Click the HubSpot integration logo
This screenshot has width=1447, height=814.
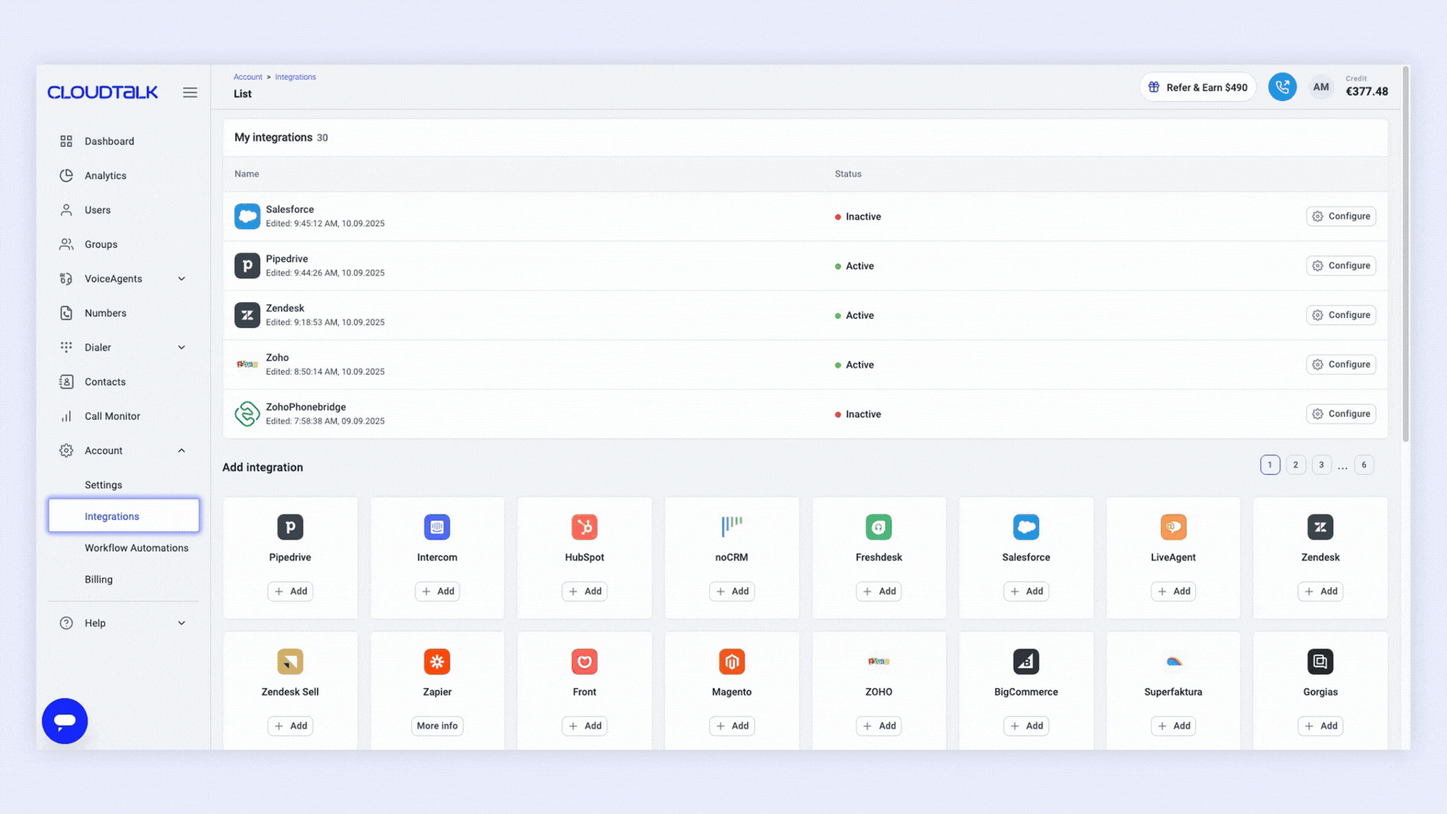click(x=584, y=527)
